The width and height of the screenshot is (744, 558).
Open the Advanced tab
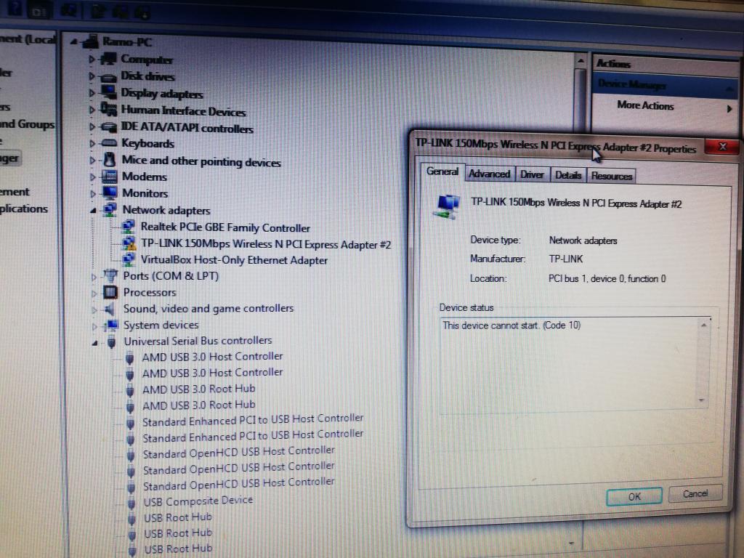(x=489, y=174)
